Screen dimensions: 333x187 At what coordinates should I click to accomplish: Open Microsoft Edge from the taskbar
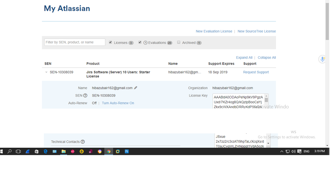coord(45,151)
